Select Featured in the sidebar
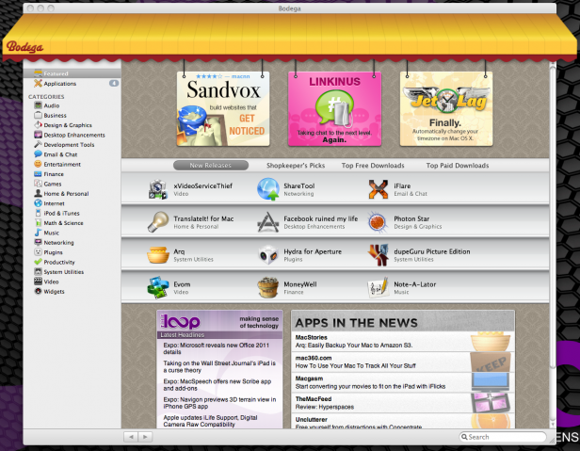The height and width of the screenshot is (451, 580). (x=72, y=73)
